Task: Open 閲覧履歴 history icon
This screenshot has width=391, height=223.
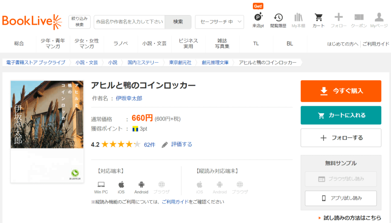Action: tap(278, 20)
